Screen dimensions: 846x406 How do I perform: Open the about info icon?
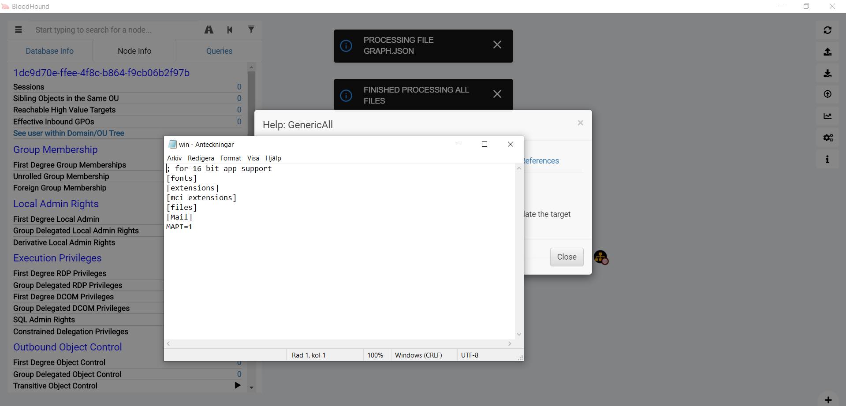827,159
